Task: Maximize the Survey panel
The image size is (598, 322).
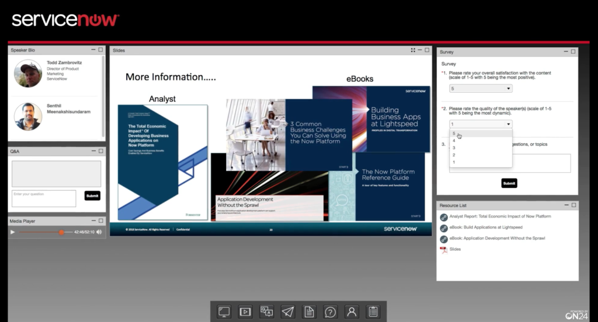Action: point(573,51)
